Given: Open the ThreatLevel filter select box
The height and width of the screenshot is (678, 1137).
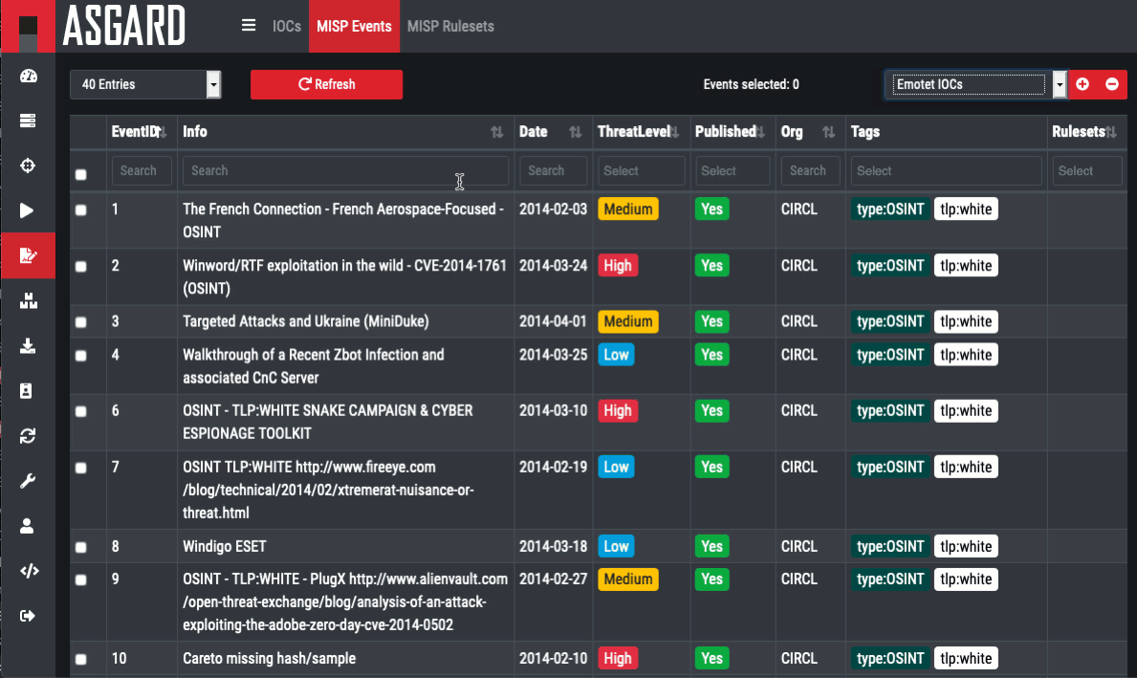Looking at the screenshot, I should (x=641, y=171).
